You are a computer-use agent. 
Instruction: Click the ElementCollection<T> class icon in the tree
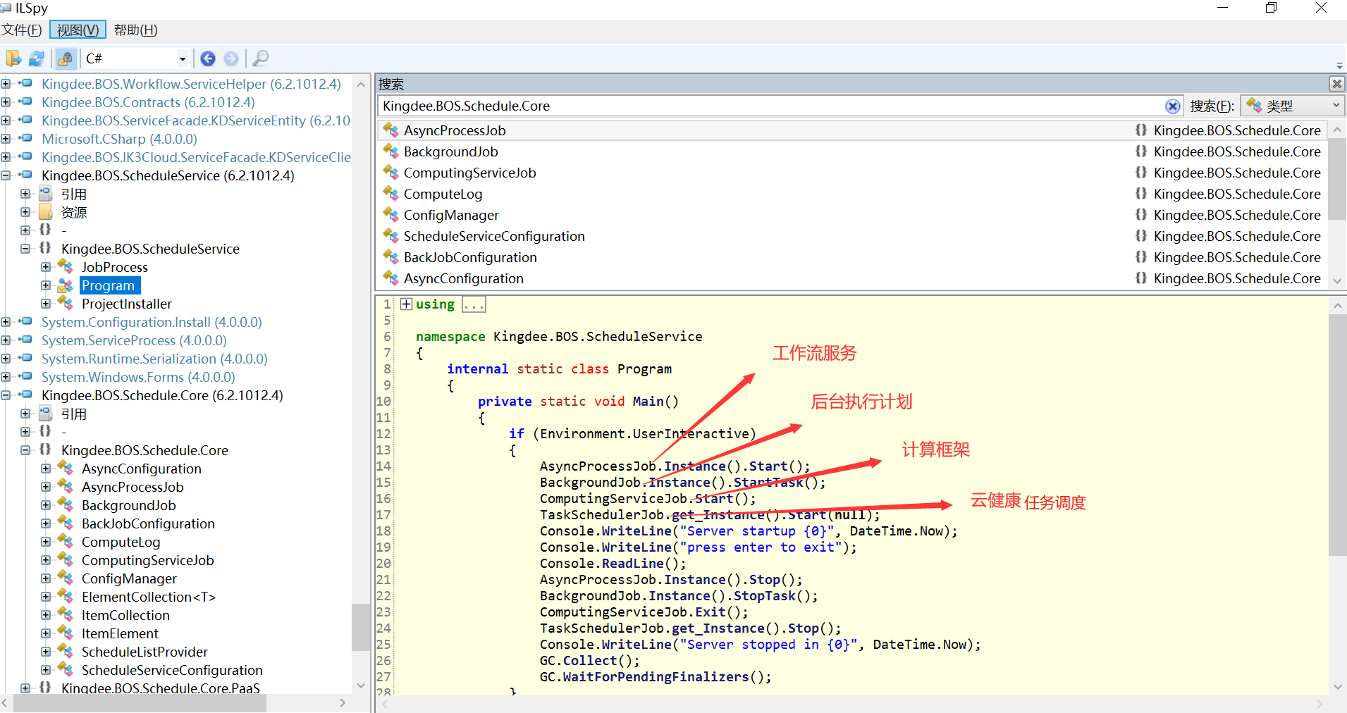pos(66,597)
